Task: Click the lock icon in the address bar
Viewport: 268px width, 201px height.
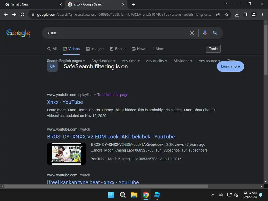Action: coord(33,15)
